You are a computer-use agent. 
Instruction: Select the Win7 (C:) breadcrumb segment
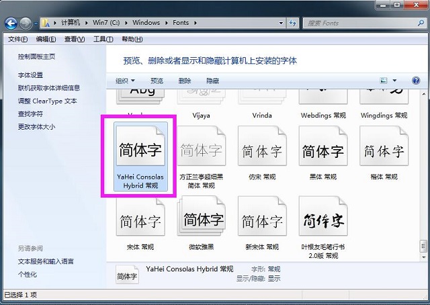coord(106,23)
